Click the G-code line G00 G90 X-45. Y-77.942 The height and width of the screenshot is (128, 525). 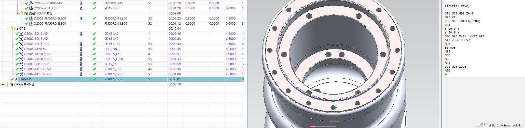click(464, 36)
